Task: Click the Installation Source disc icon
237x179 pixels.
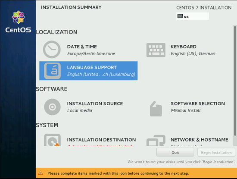Action: tap(52, 107)
